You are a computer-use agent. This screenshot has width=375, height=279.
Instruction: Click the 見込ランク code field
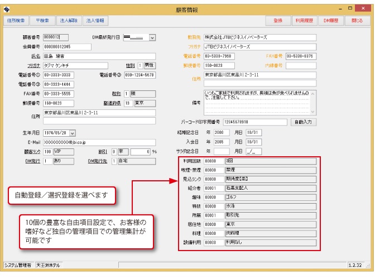[x=214, y=179]
